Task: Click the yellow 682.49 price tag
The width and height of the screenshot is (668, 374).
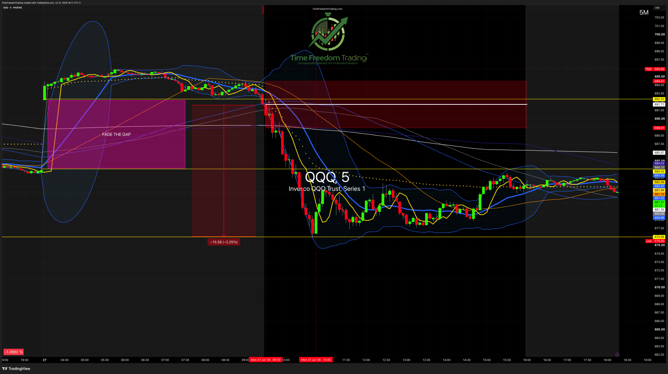Action: (659, 182)
